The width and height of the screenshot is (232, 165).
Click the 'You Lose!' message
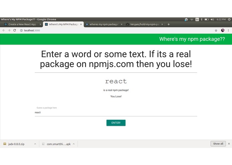[116, 97]
